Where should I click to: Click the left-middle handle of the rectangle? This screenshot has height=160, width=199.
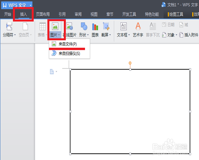point(70,111)
